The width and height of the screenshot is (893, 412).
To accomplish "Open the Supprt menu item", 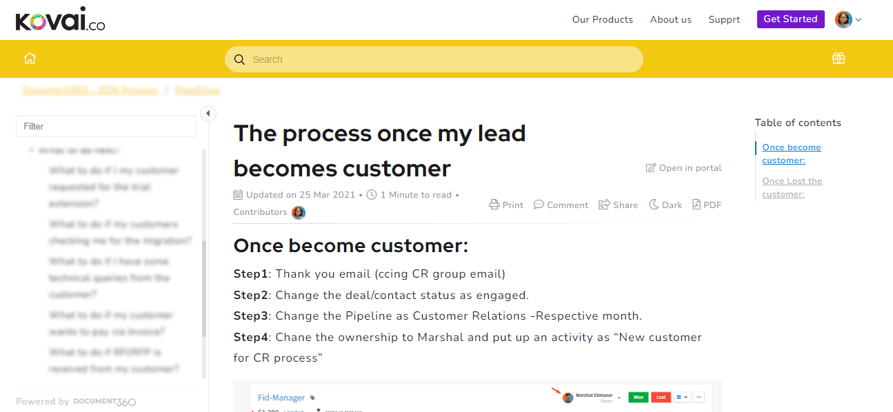I will click(724, 19).
